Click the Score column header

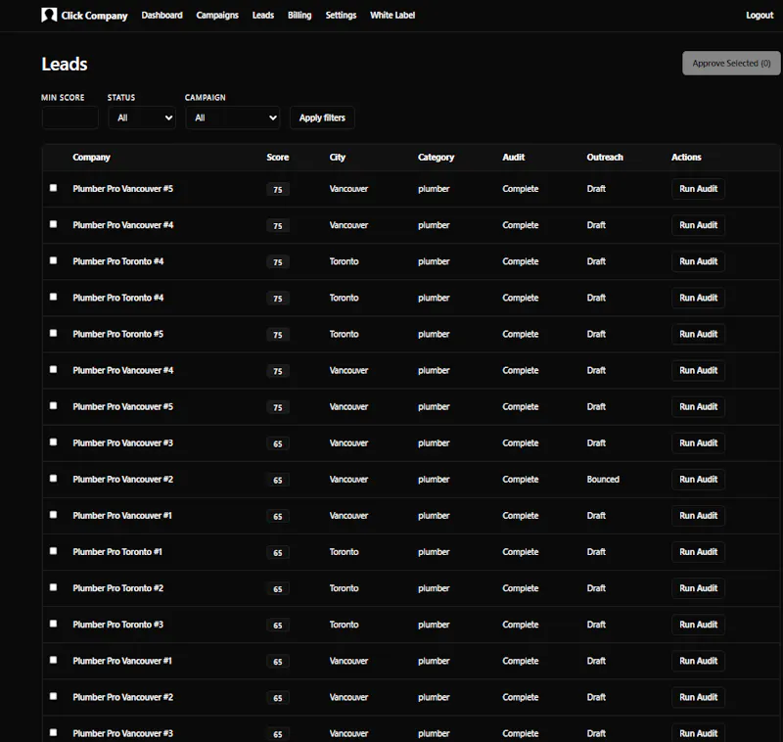(x=278, y=158)
